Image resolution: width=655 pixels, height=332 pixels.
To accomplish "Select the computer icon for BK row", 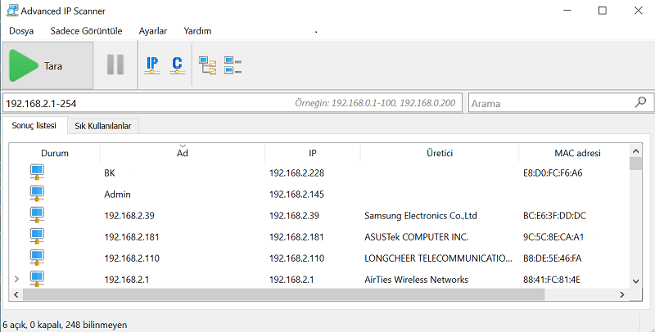I will (37, 173).
